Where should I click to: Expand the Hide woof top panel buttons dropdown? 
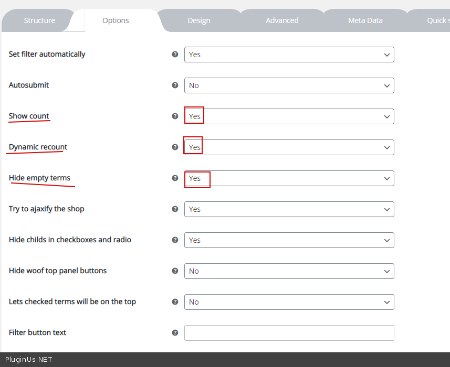coord(289,271)
